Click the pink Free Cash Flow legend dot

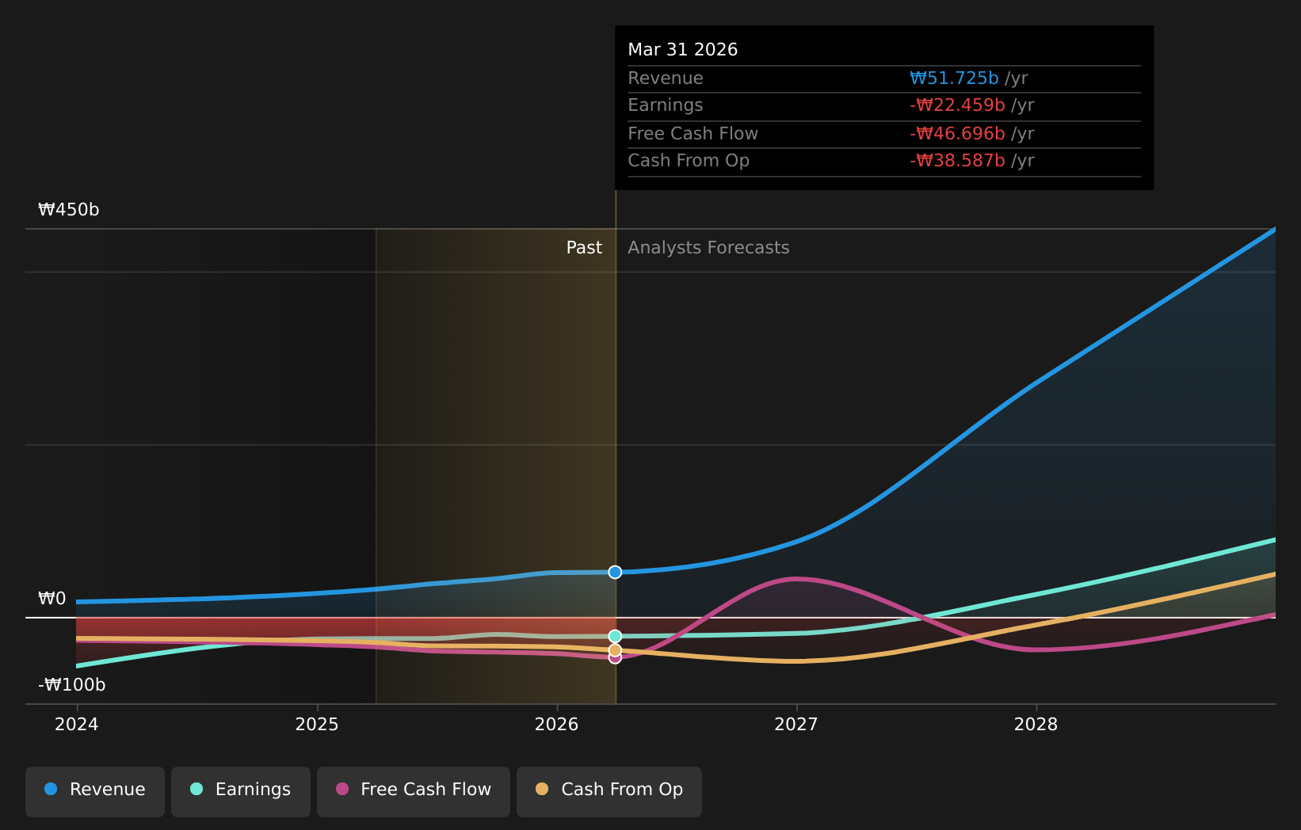pos(342,789)
